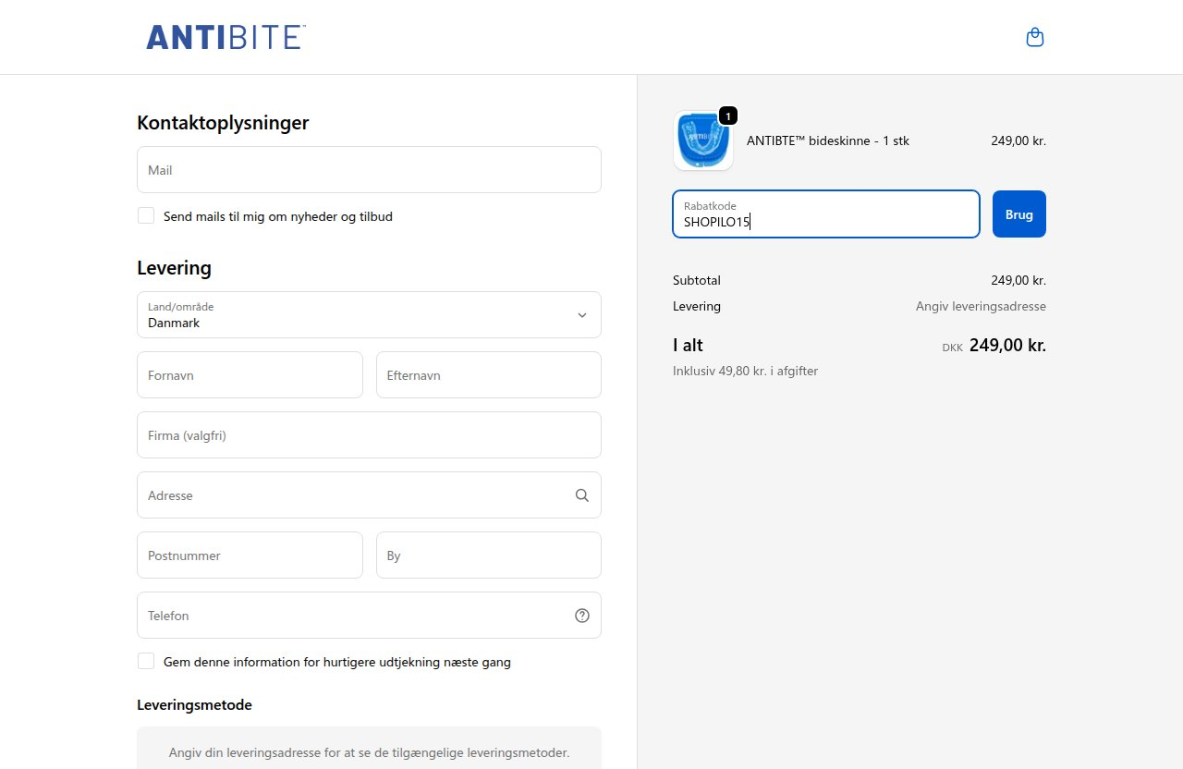Expand the Danmark dropdown chevron
The image size is (1183, 769).
coord(582,315)
